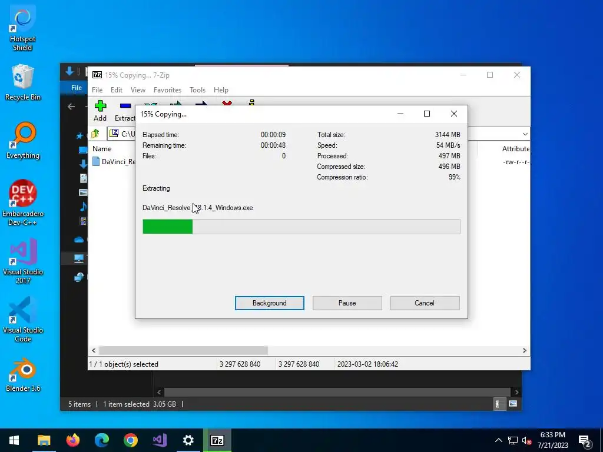603x452 pixels.
Task: Click the Quick access star in Explorer sidebar
Action: tap(79, 135)
